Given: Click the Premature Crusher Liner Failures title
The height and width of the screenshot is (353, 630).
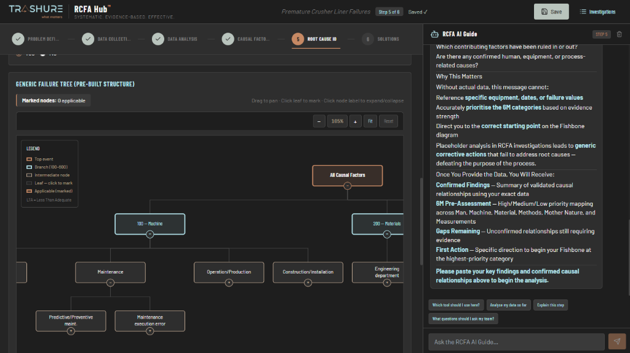Looking at the screenshot, I should coord(326,12).
